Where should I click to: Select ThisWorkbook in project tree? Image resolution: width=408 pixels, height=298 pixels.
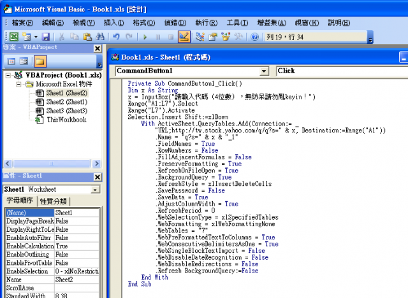66,120
